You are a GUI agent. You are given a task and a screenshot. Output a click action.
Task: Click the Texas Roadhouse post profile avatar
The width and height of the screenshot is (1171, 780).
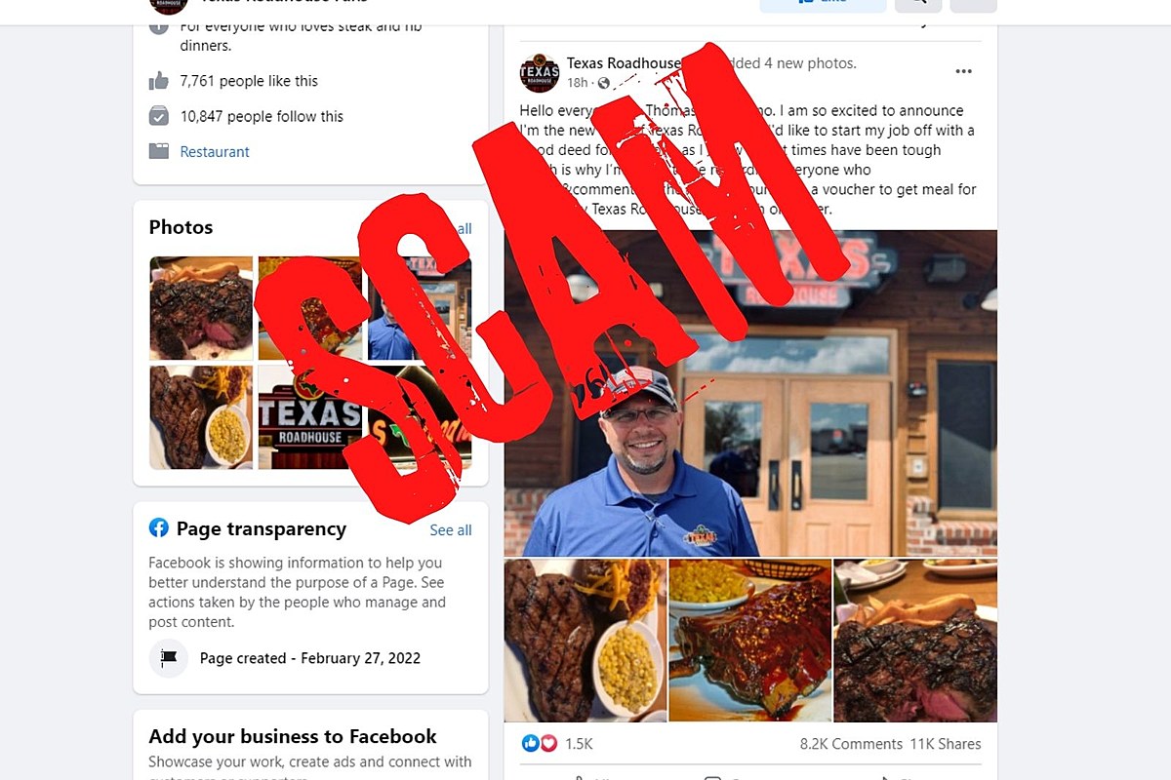click(540, 73)
